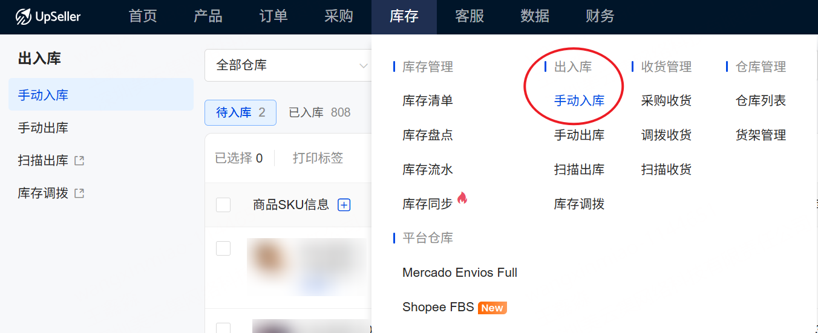Open the 首页 top menu
The image size is (818, 333).
tap(143, 16)
